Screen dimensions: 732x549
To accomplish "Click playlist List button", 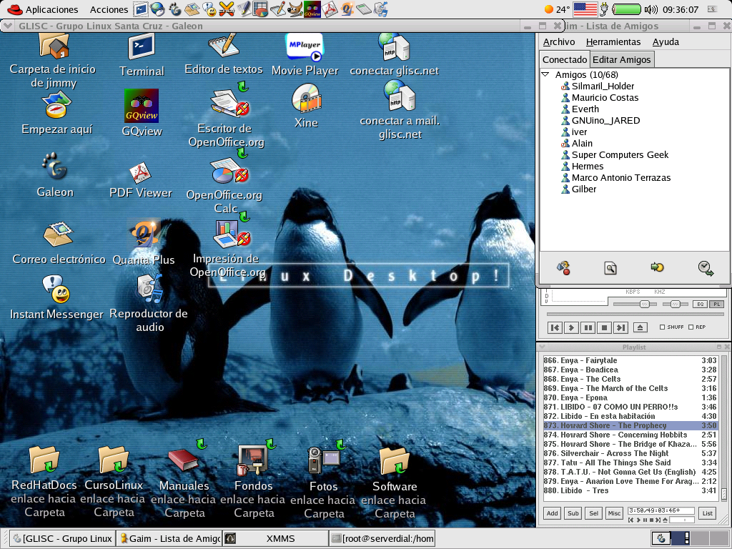I will coord(707,513).
